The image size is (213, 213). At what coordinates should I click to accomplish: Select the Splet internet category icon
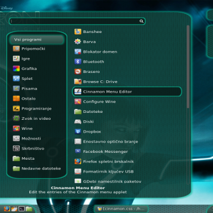point(16,78)
